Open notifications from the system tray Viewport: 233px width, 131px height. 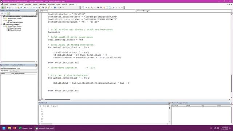pos(230,128)
